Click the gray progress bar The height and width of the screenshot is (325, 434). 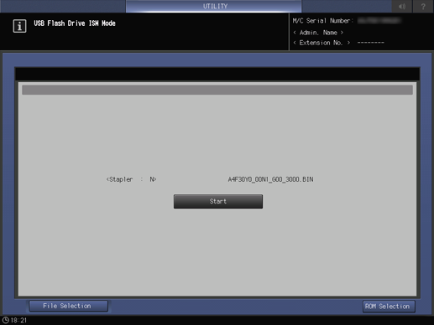217,90
